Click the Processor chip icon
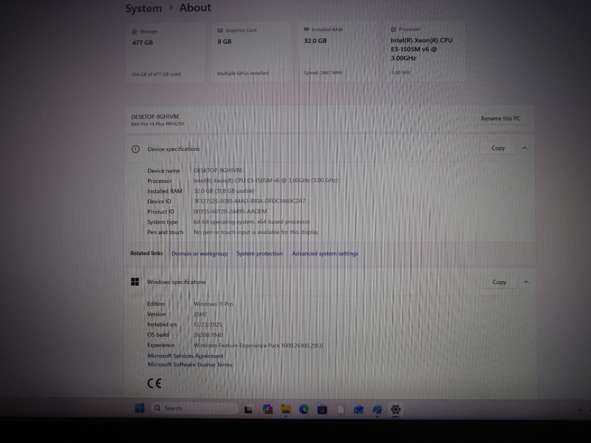The height and width of the screenshot is (443, 591). point(393,29)
